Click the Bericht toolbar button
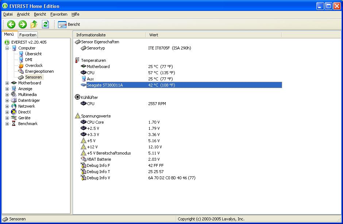The height and width of the screenshot is (224, 343). 69,24
